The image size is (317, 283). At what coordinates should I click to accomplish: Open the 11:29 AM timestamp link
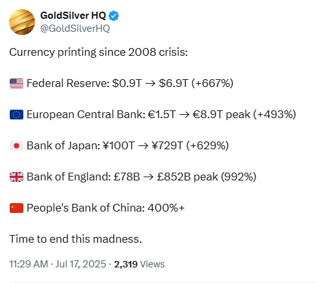click(x=29, y=264)
